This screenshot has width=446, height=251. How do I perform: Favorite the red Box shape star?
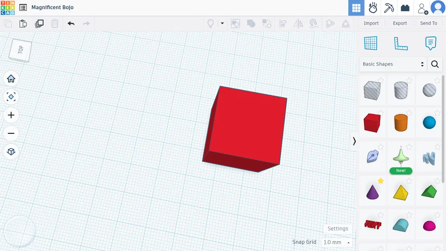coord(381,113)
